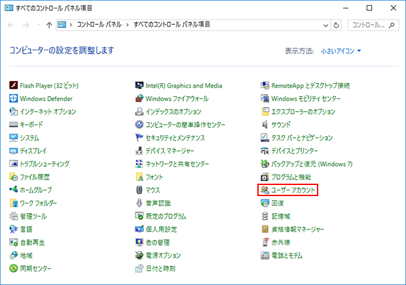This screenshot has height=285, width=406.
Task: Open the ネットワークと共有センター link
Action: point(177,164)
